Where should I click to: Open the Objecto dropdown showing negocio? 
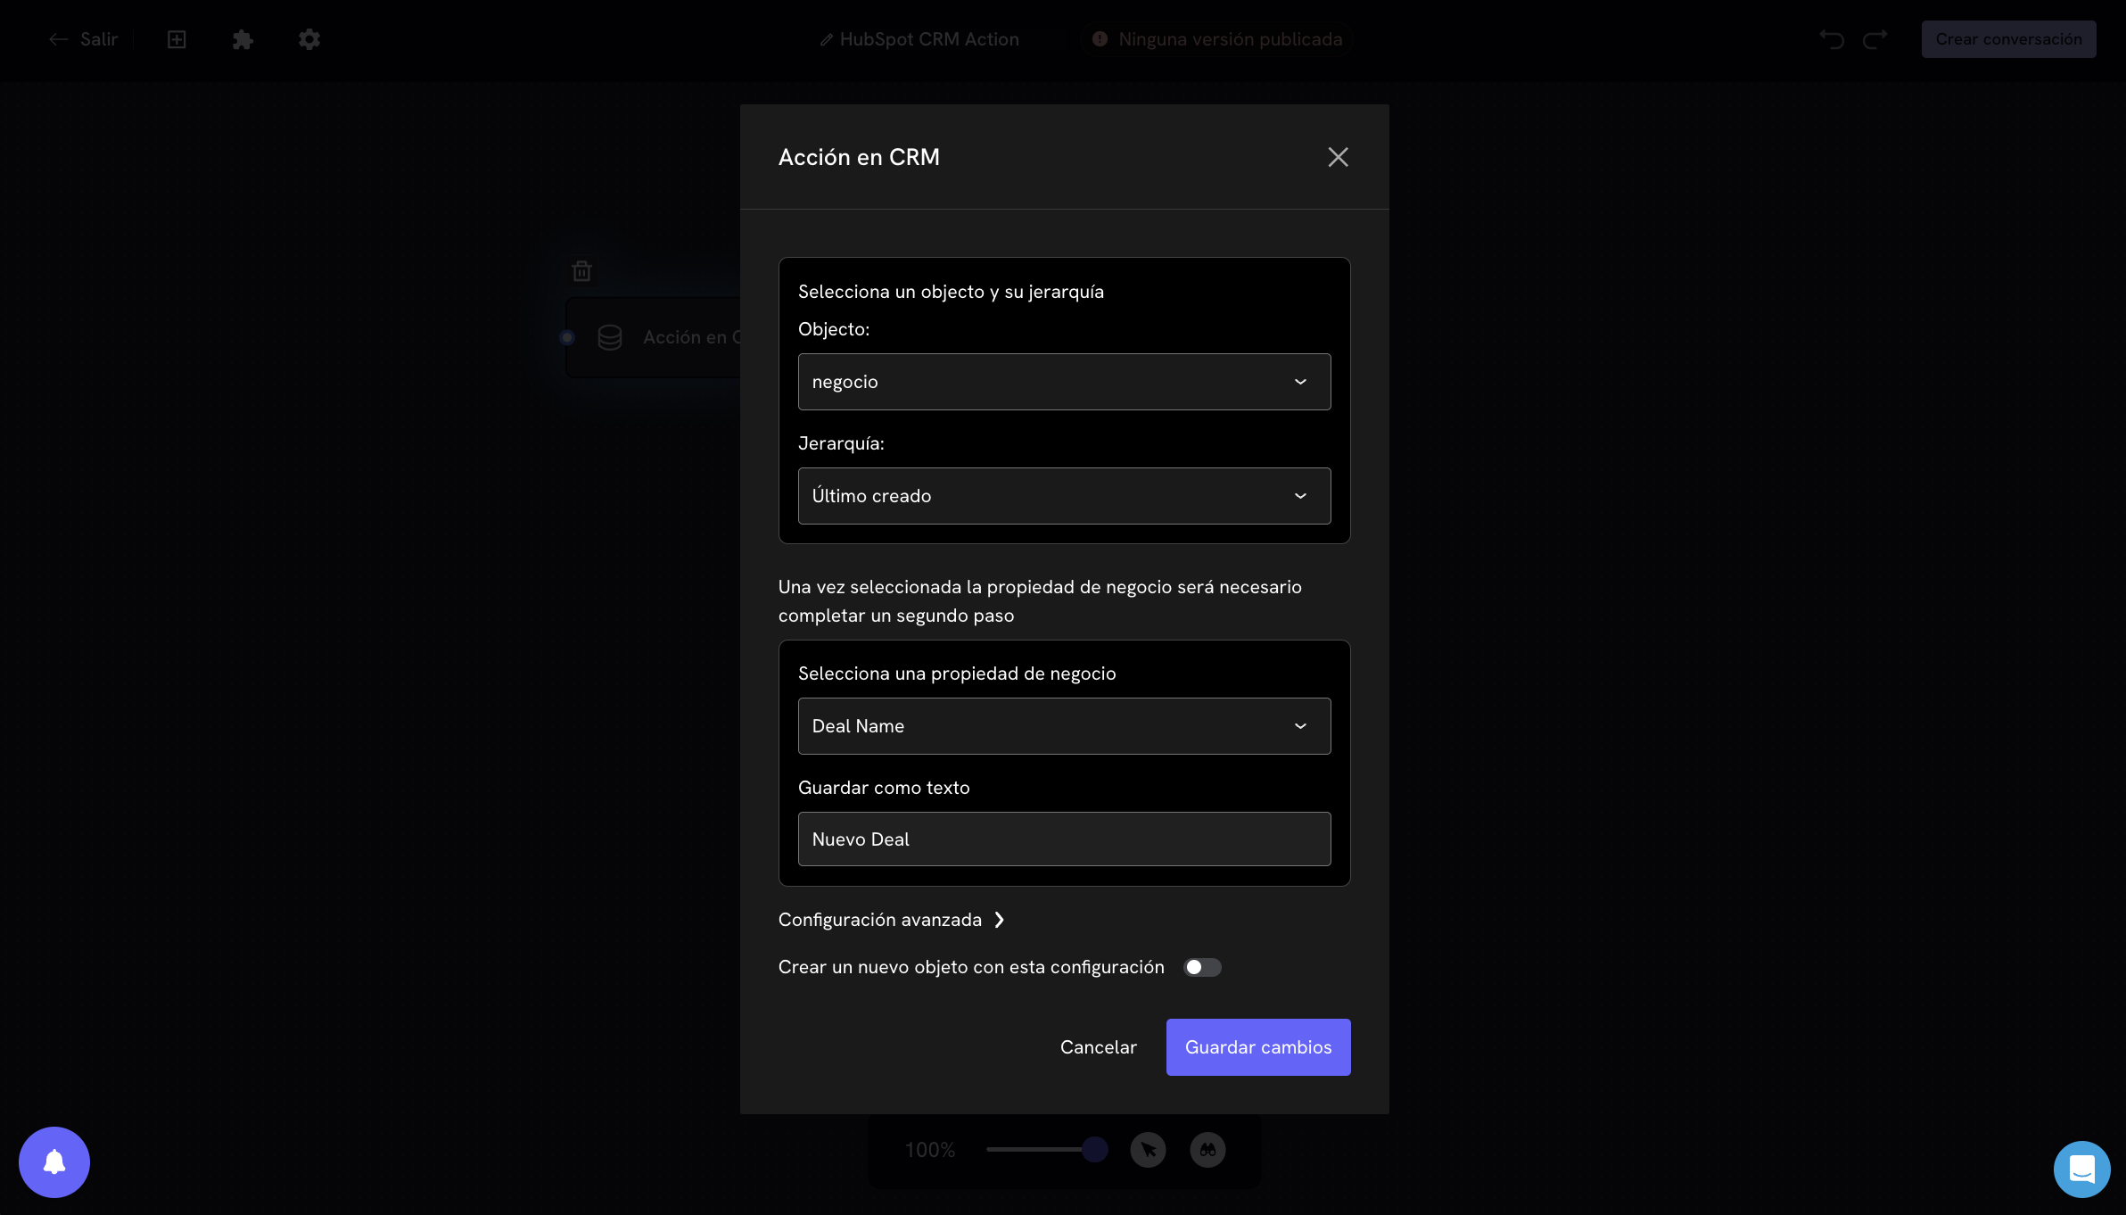point(1064,382)
